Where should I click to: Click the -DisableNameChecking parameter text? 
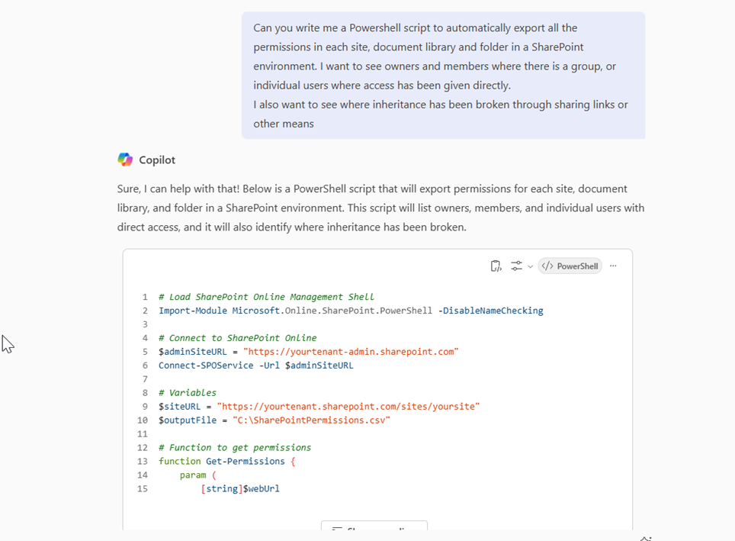click(x=491, y=311)
